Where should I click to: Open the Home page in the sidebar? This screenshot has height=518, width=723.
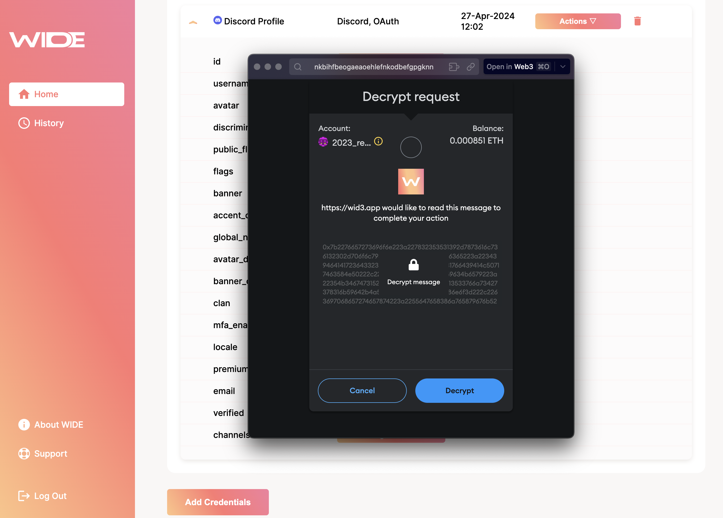coord(66,94)
